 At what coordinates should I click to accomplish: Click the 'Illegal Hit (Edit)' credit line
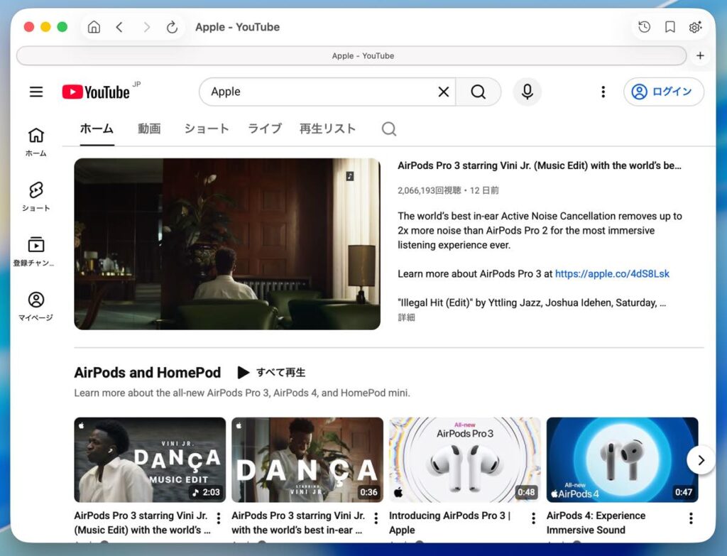pos(532,302)
